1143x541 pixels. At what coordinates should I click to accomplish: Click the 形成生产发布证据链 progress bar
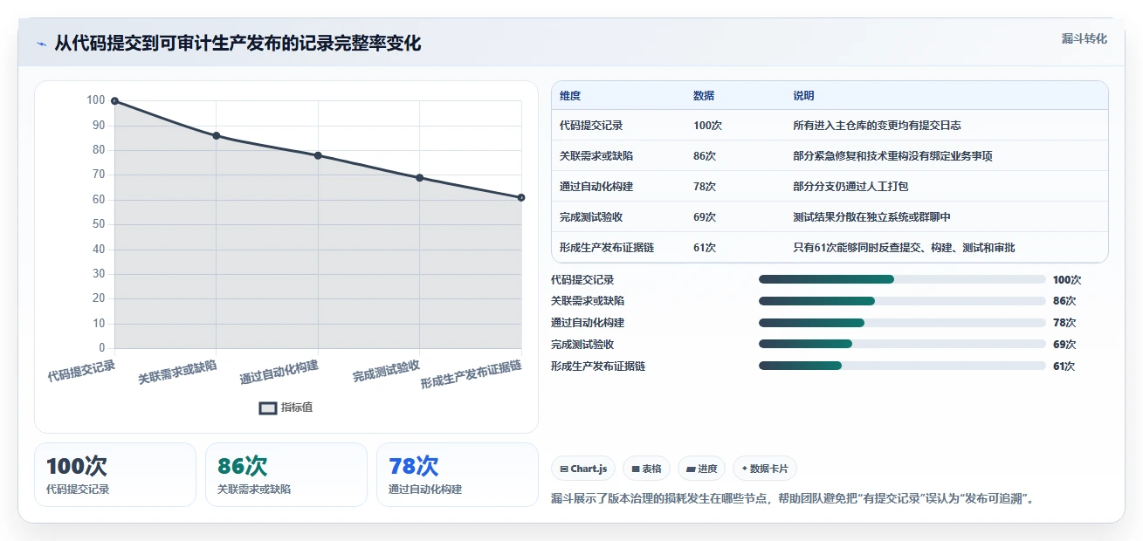(x=902, y=366)
